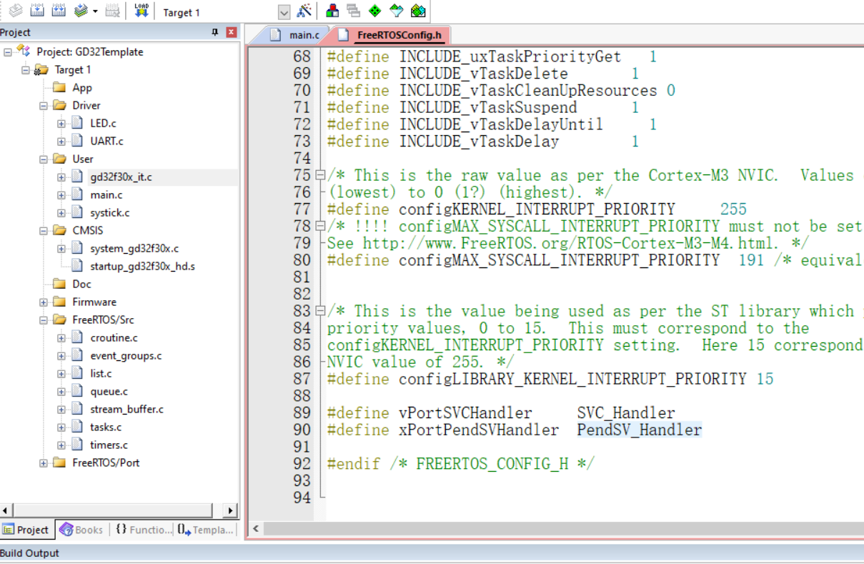Click project panel scrollbar left arrow
Image resolution: width=864 pixels, height=564 pixels.
pyautogui.click(x=6, y=510)
